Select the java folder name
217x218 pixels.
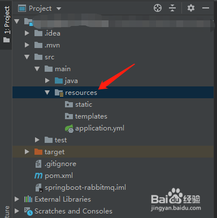pos(71,81)
